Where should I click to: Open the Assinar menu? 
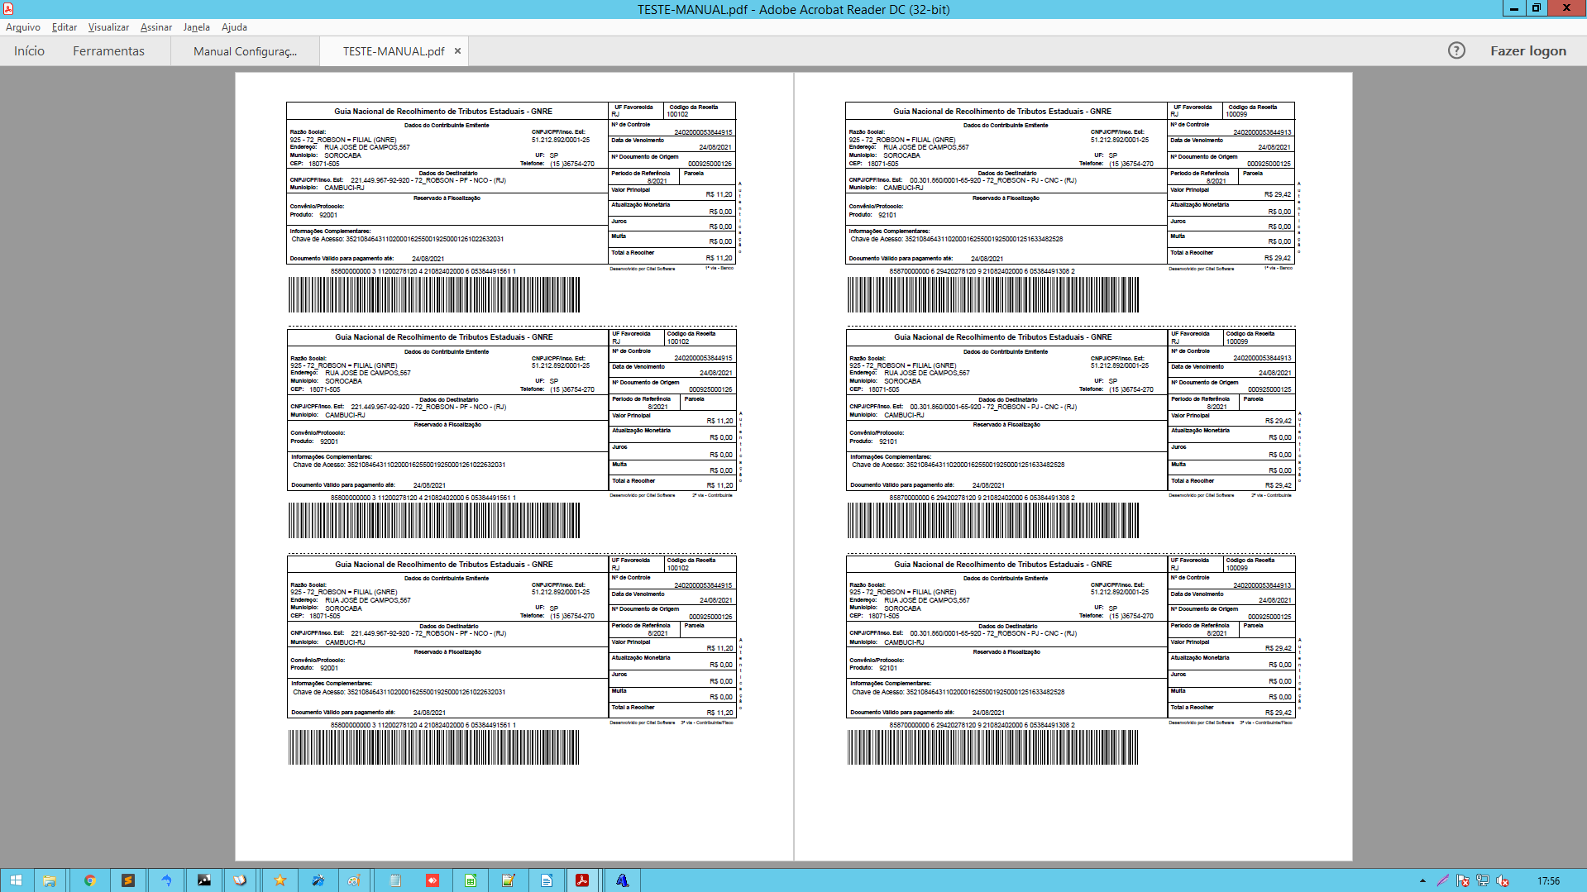(156, 27)
